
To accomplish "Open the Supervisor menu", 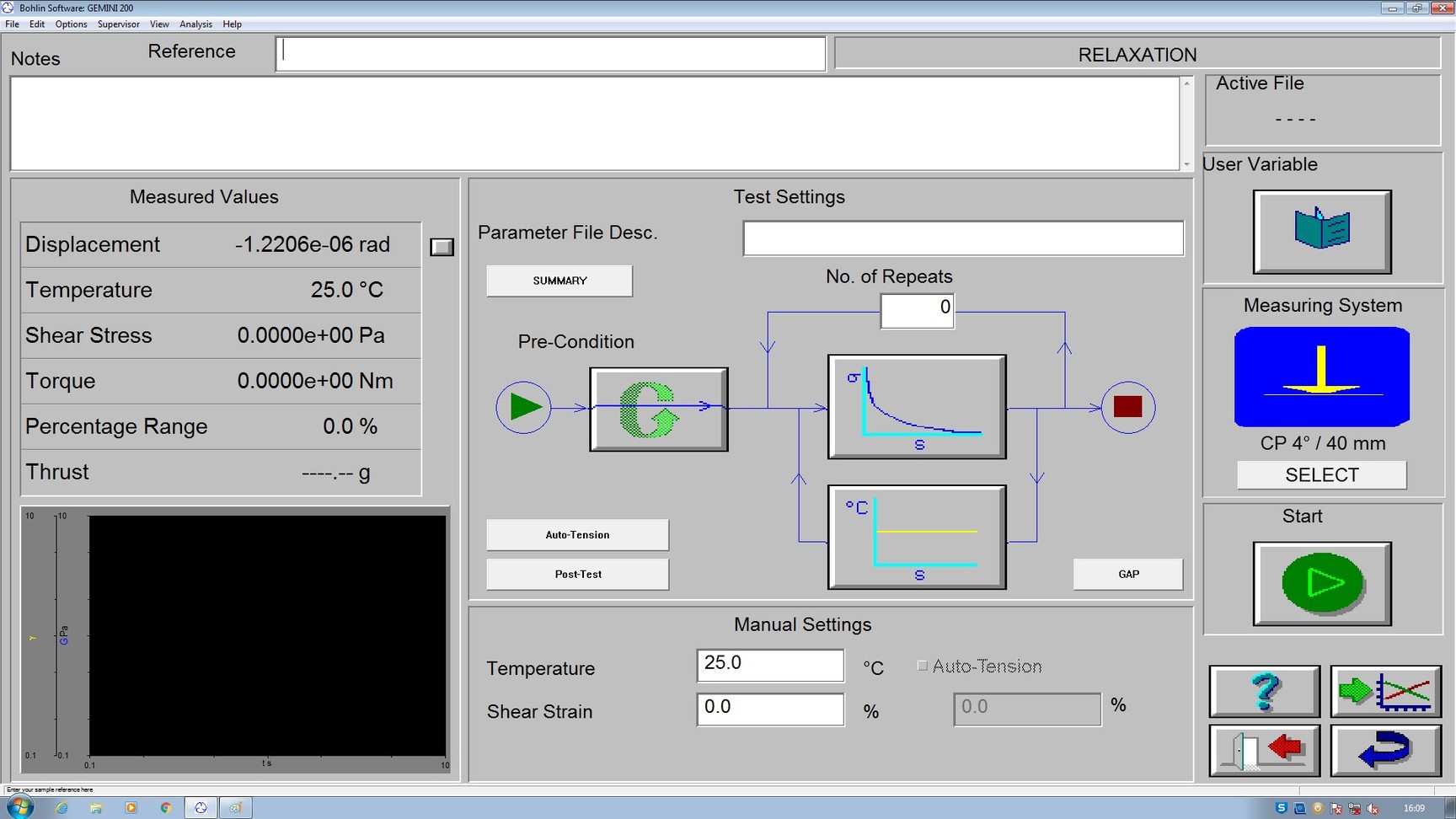I will [118, 24].
